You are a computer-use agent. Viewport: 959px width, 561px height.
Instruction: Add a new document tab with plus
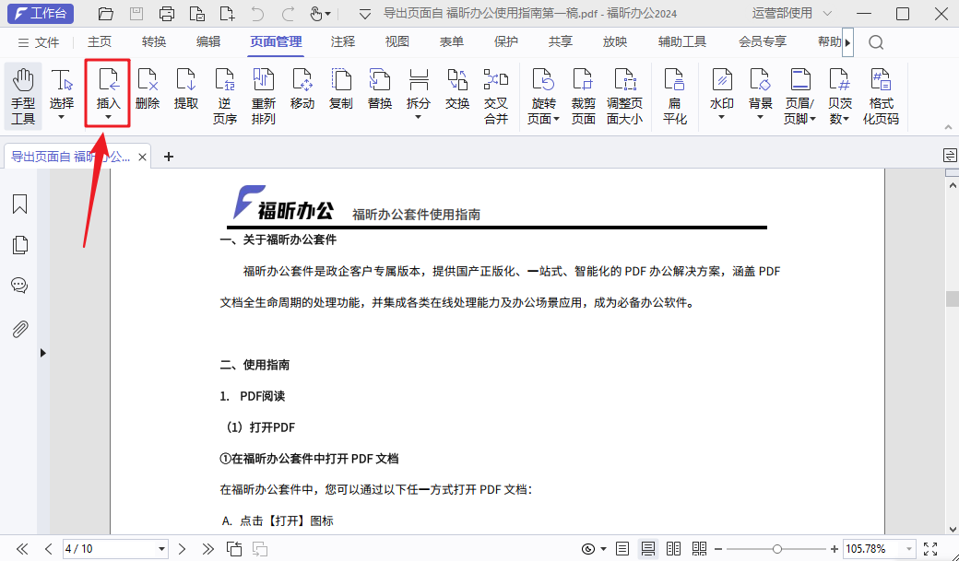pyautogui.click(x=169, y=157)
